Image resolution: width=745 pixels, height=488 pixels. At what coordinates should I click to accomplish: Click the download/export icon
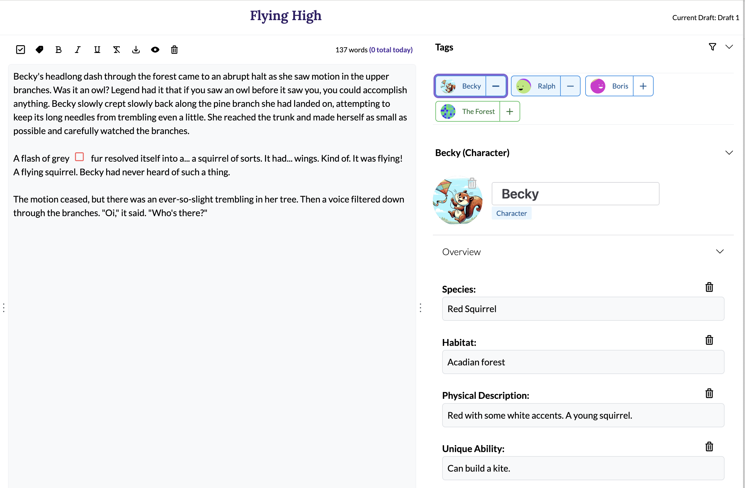(x=136, y=50)
